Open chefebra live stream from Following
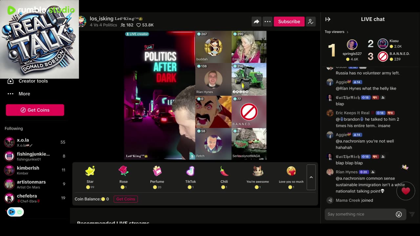The height and width of the screenshot is (236, 420). [x=34, y=198]
